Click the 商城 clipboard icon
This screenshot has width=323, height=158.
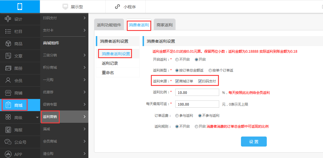(x=8, y=105)
